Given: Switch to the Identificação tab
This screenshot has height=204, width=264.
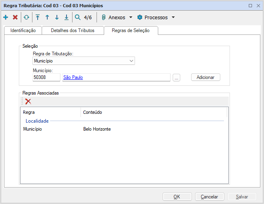Looking at the screenshot, I should tap(23, 30).
